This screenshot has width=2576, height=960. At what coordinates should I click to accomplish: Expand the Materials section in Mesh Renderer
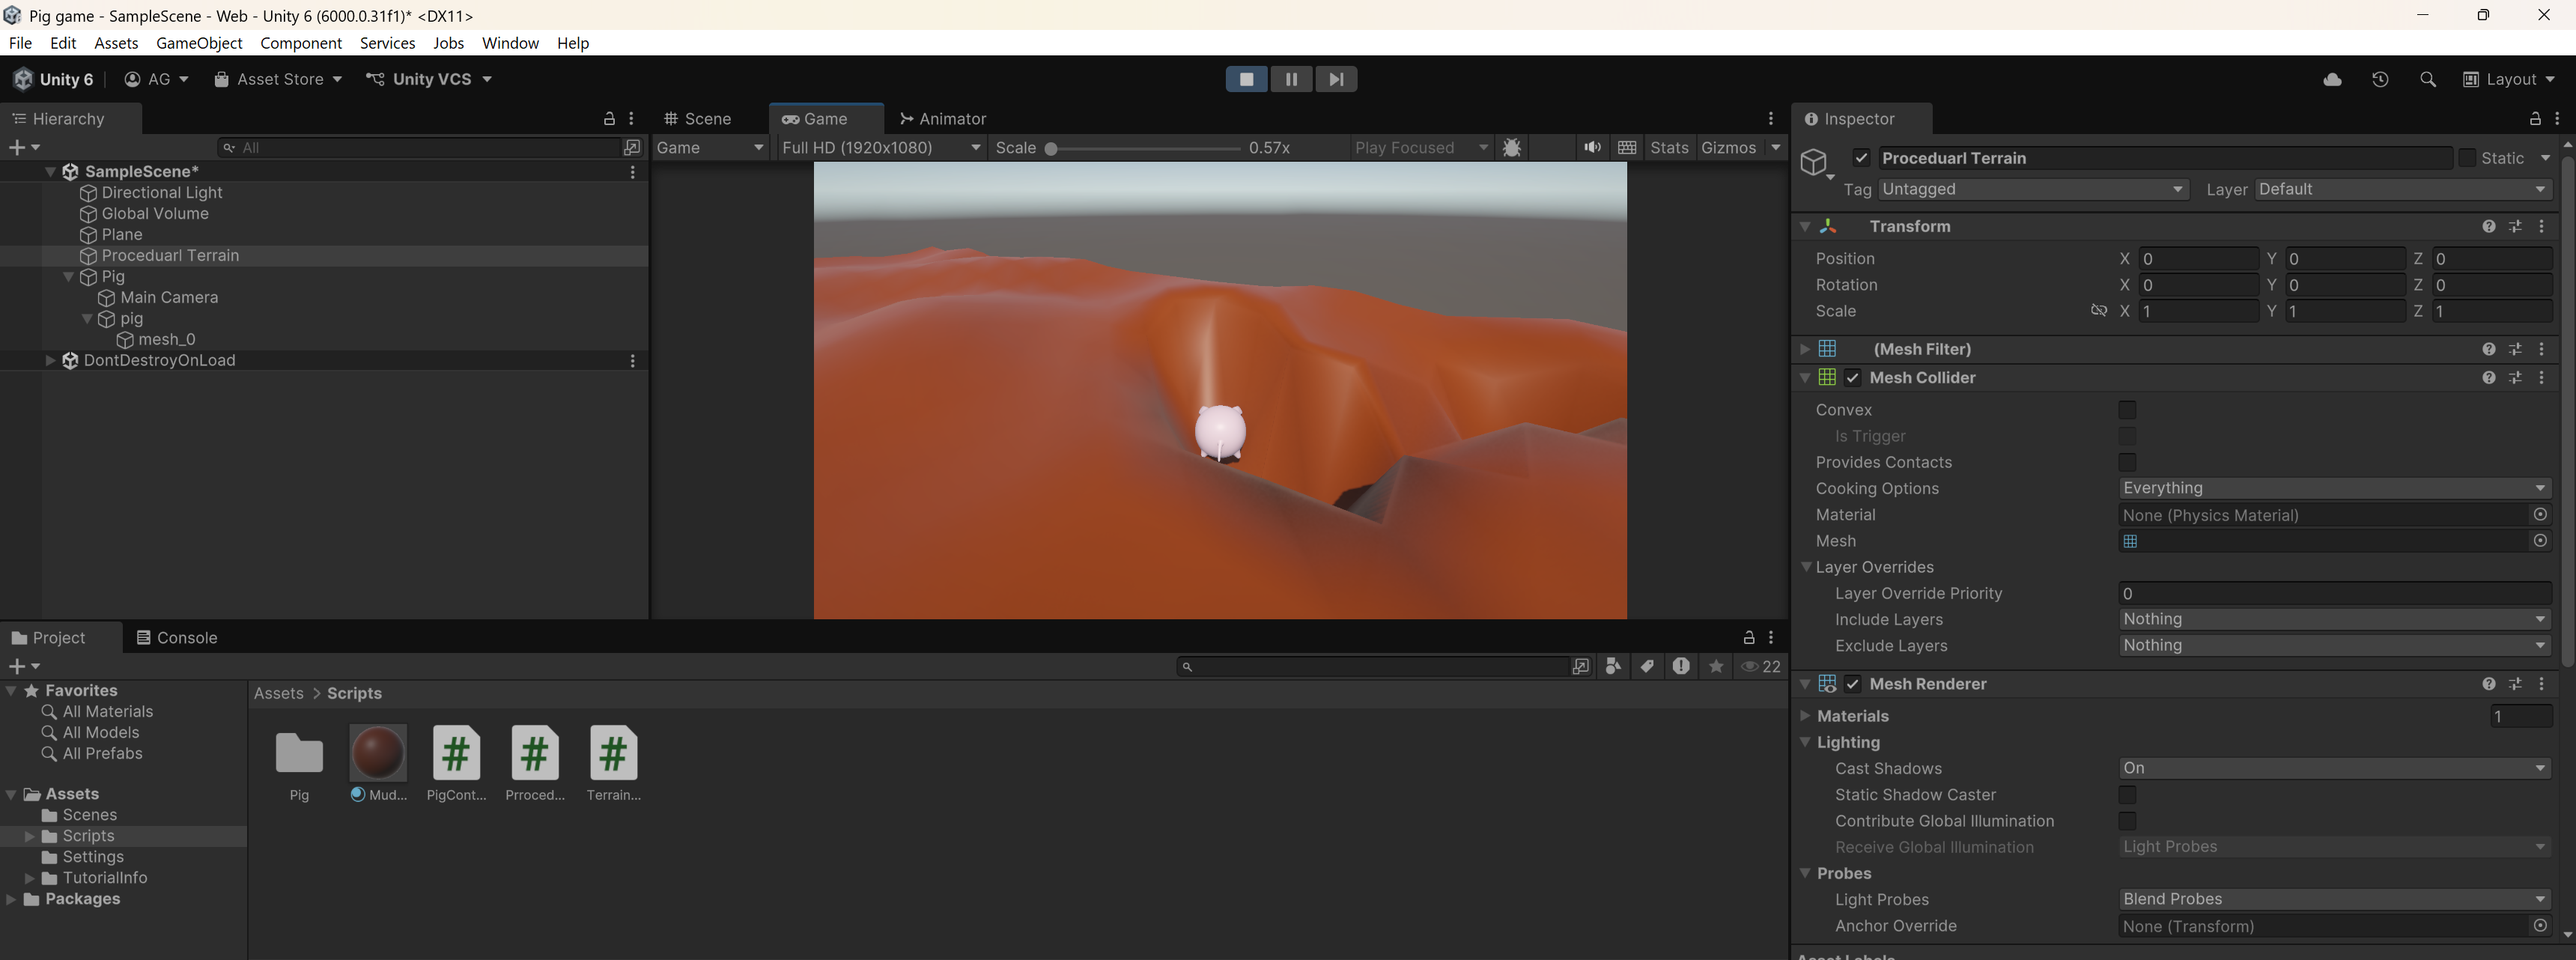pyautogui.click(x=1806, y=716)
